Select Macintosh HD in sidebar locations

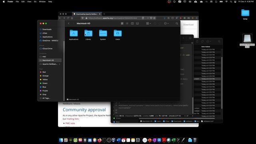click(x=50, y=60)
